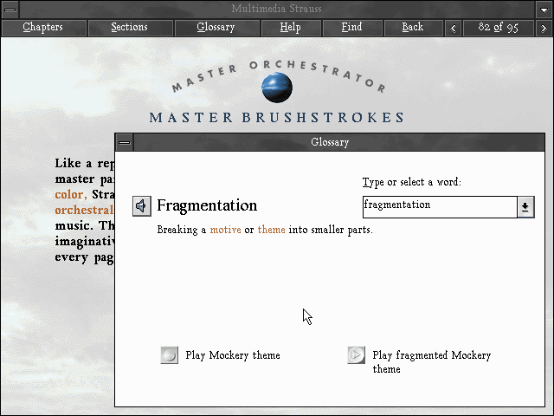Click the 'Type or select a word:' label
This screenshot has height=416, width=554.
(x=412, y=182)
